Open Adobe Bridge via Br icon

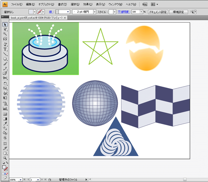145,5
